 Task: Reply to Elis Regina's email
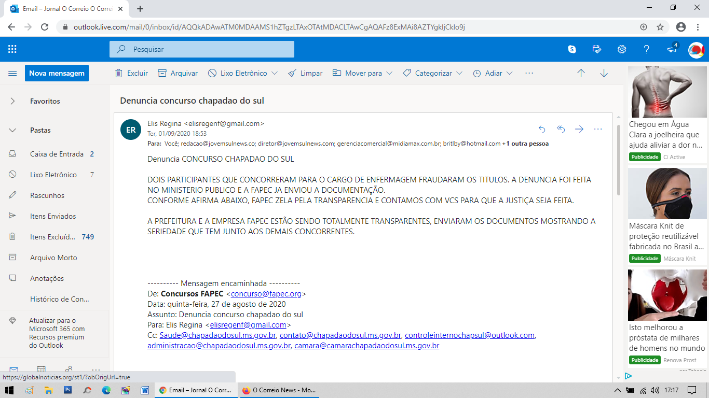(542, 129)
